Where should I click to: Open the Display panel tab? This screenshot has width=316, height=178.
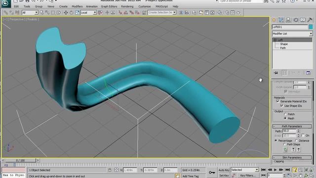point(303,20)
